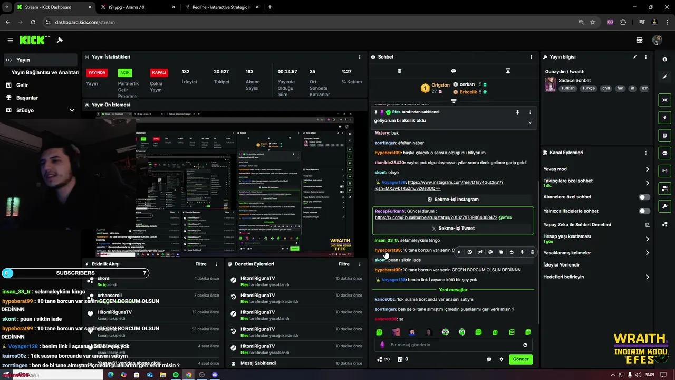Click the trash icon under Sohbet header
Viewport: 675px width, 380px height.
click(x=399, y=71)
